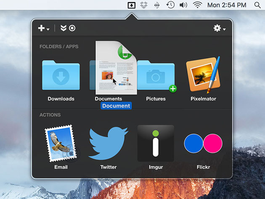Image resolution: width=265 pixels, height=199 pixels.
Task: Click the Documents folder label
Action: click(x=109, y=99)
